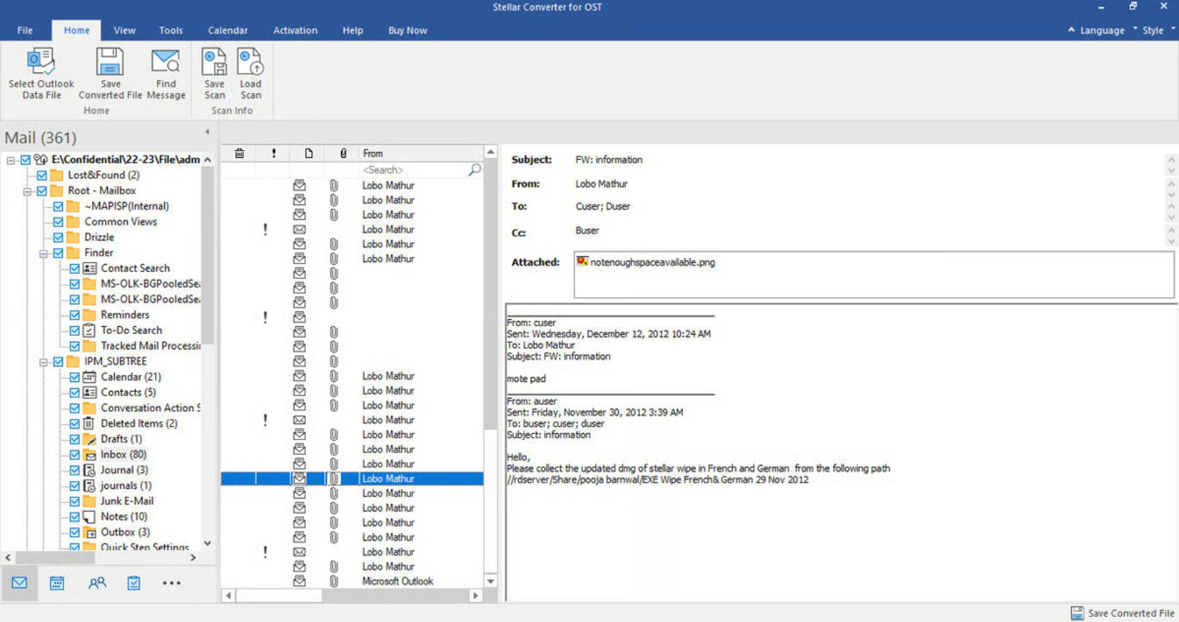Open the Contacts view icon at bottom

click(x=97, y=583)
